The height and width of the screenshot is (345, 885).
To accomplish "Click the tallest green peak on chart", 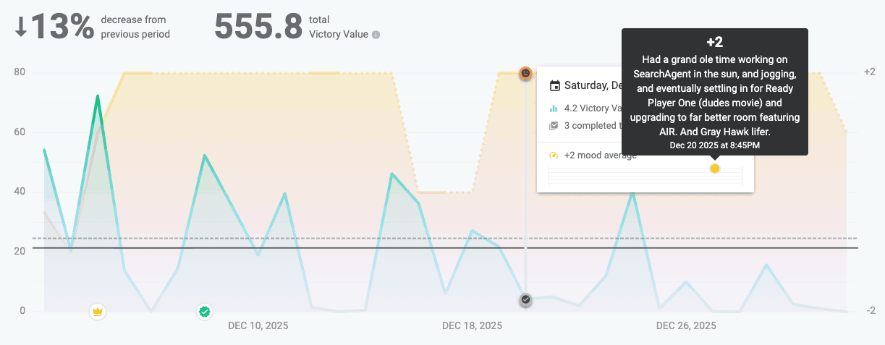I will (97, 96).
